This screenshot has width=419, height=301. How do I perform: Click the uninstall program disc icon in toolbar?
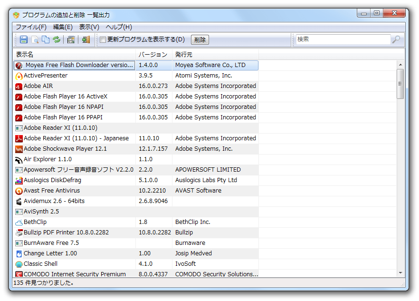click(71, 39)
